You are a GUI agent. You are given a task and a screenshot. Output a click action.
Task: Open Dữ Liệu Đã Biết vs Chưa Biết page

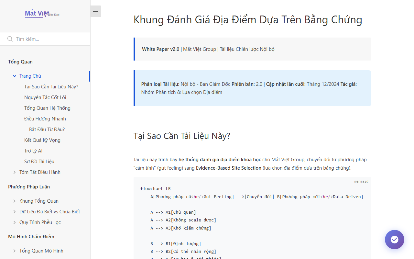[49, 212]
